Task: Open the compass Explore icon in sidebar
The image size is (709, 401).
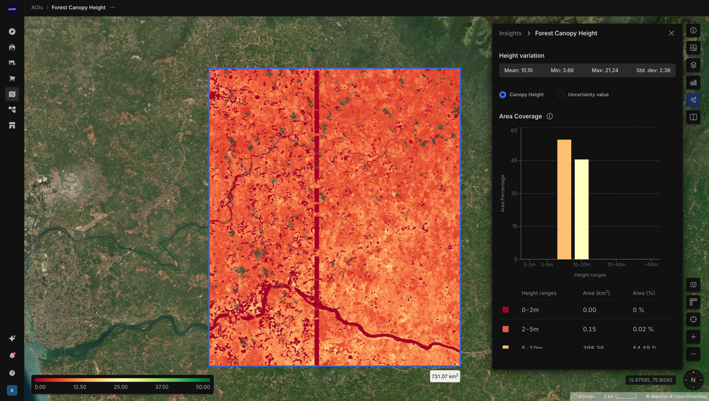Action: click(x=12, y=32)
